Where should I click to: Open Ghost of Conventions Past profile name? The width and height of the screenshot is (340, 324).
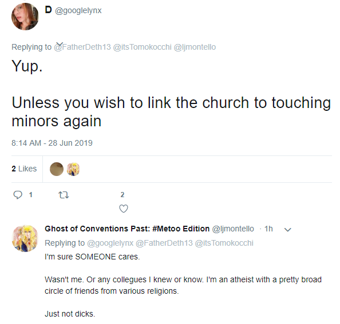127,229
